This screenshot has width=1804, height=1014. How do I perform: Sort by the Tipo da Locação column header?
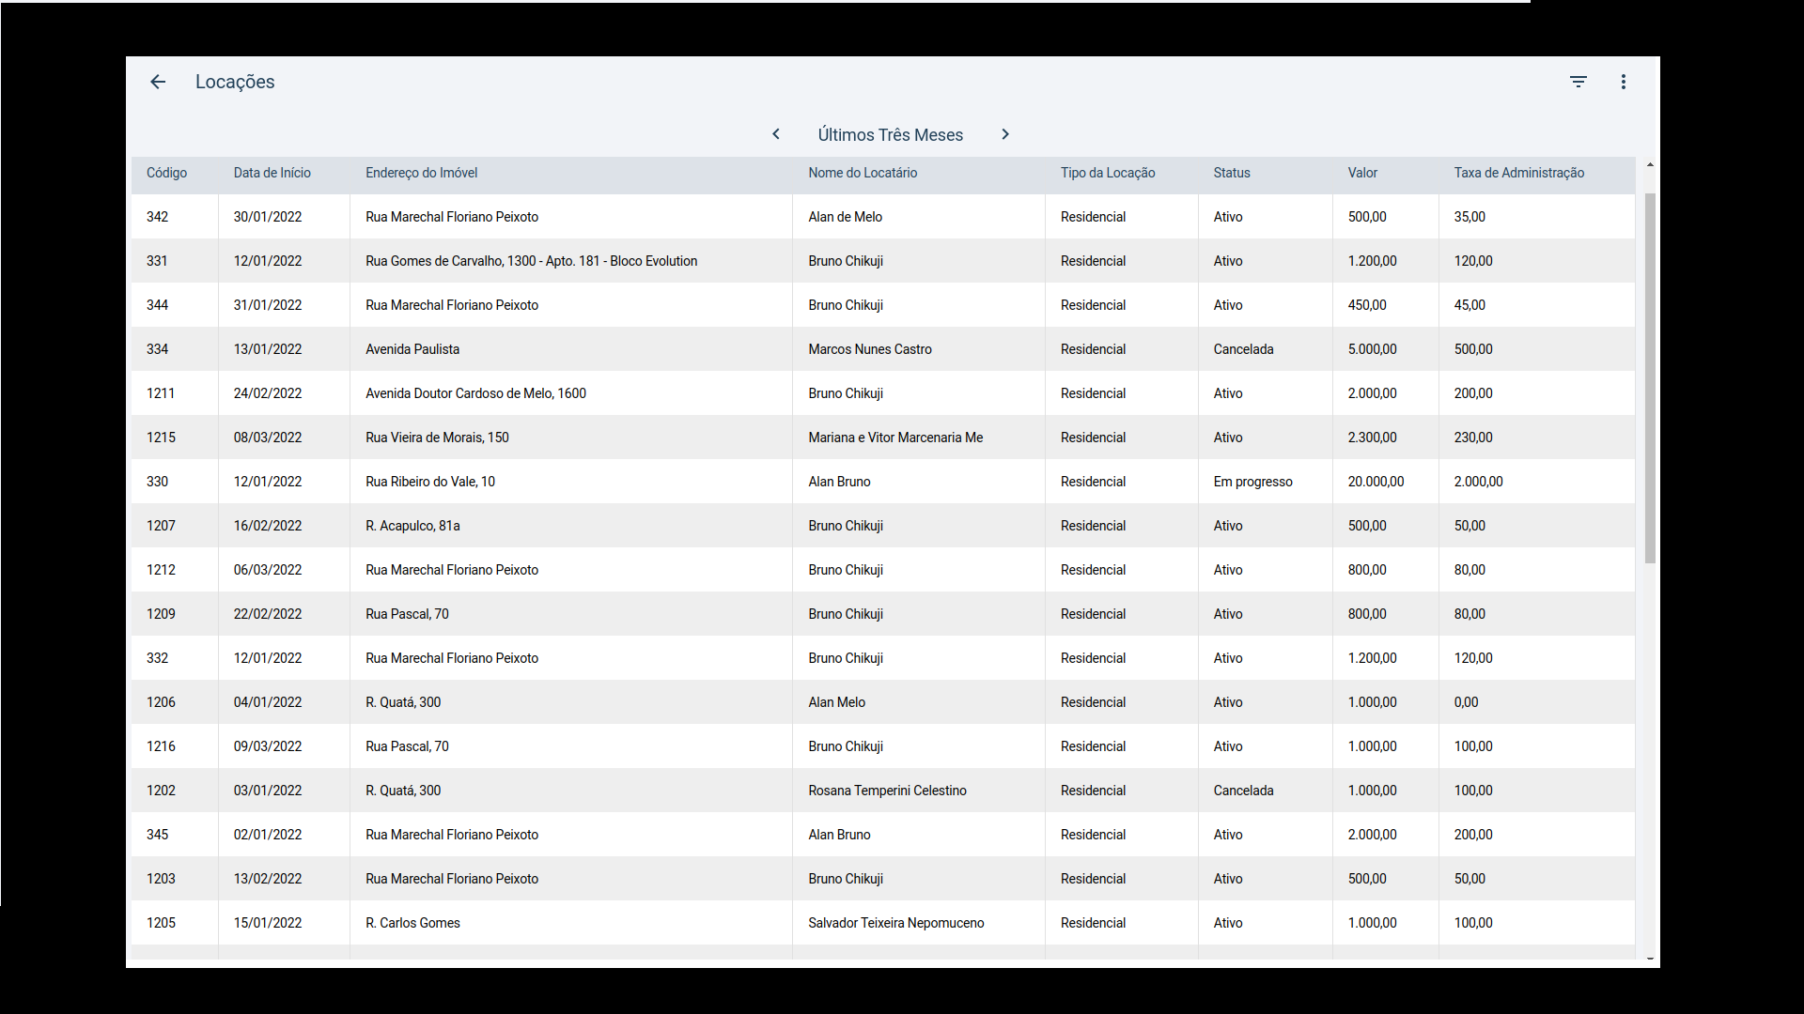pyautogui.click(x=1108, y=173)
